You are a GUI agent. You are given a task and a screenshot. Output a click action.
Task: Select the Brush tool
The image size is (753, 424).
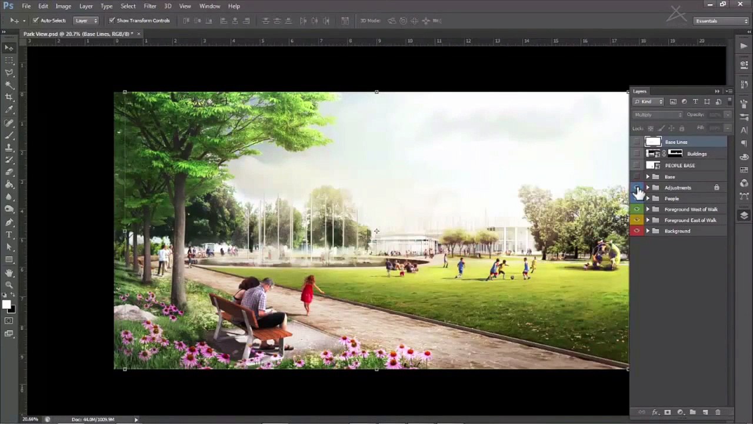[x=9, y=135]
